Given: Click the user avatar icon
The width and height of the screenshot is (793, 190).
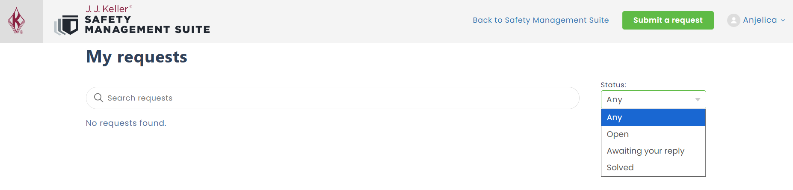Looking at the screenshot, I should pos(733,20).
